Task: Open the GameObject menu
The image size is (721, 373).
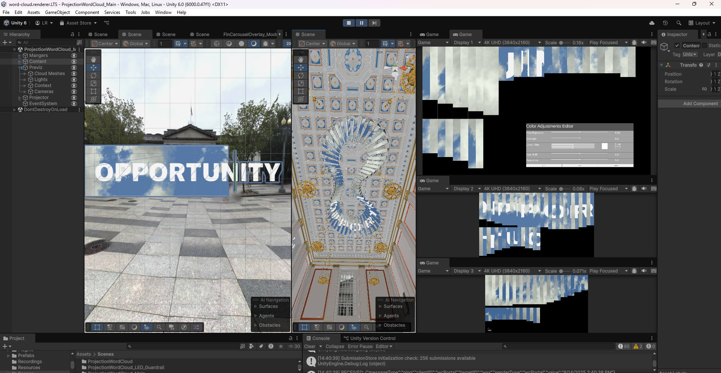Action: (x=57, y=12)
